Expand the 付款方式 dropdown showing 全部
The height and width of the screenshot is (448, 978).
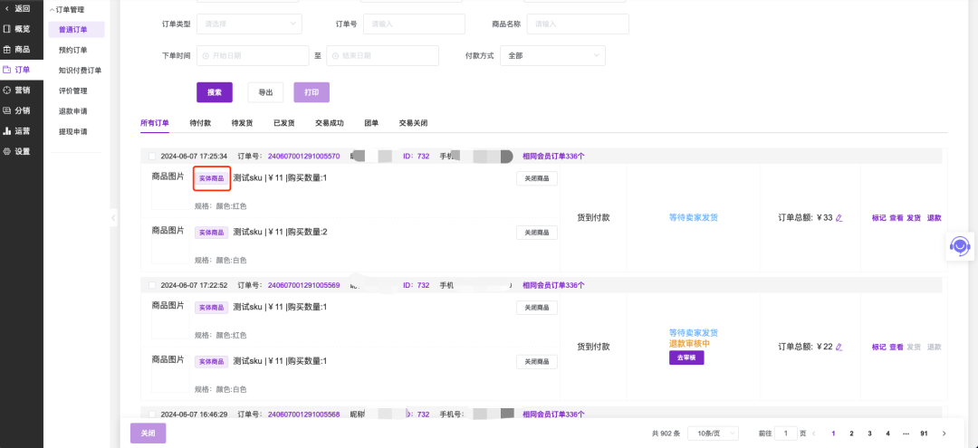[x=553, y=56]
